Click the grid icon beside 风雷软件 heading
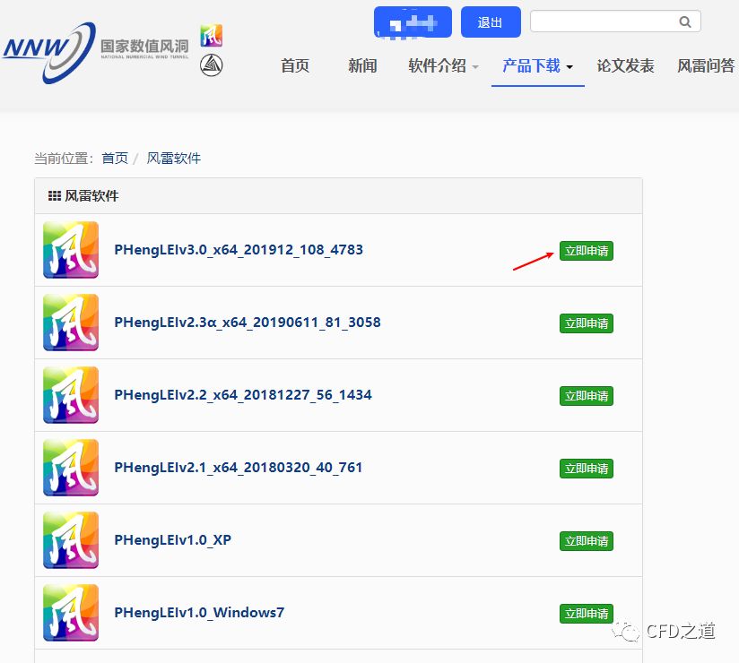Image resolution: width=739 pixels, height=663 pixels. tap(55, 196)
